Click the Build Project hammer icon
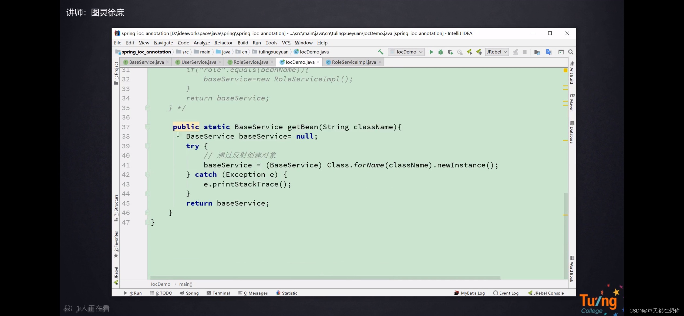Image resolution: width=684 pixels, height=316 pixels. [x=380, y=52]
